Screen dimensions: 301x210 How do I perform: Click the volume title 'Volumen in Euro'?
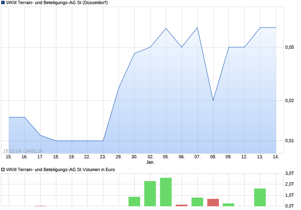99,169
